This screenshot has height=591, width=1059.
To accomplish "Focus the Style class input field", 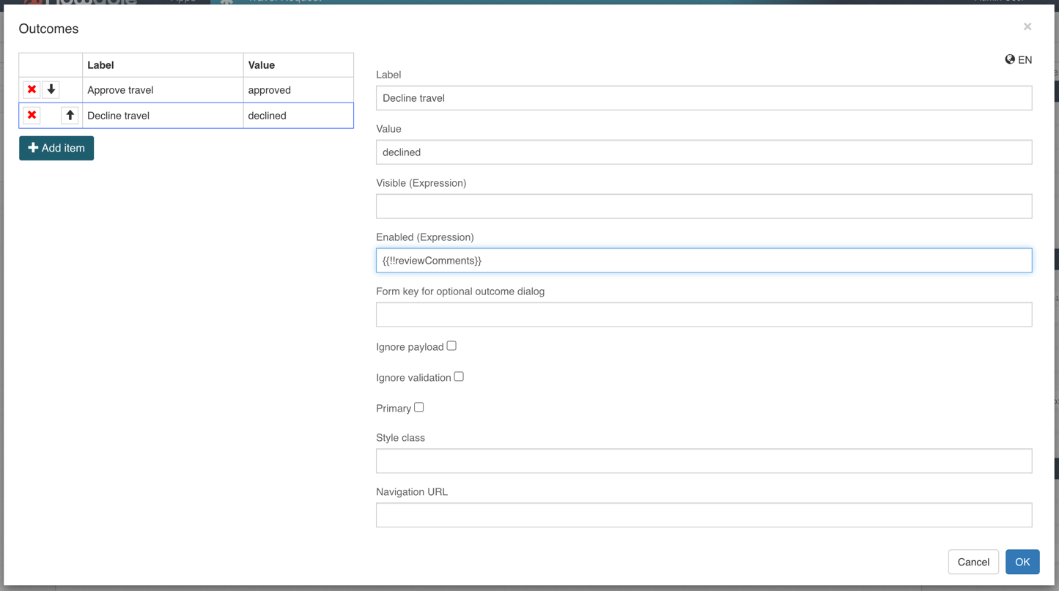I will coord(704,461).
